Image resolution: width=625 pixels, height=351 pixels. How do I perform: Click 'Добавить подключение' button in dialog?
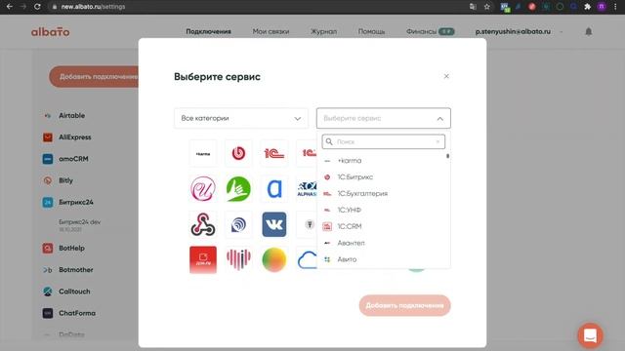(404, 305)
